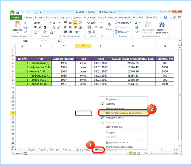The width and height of the screenshot is (192, 165).
Task: Click the Paste (Вставить) clipboard icon
Action: 17,24
